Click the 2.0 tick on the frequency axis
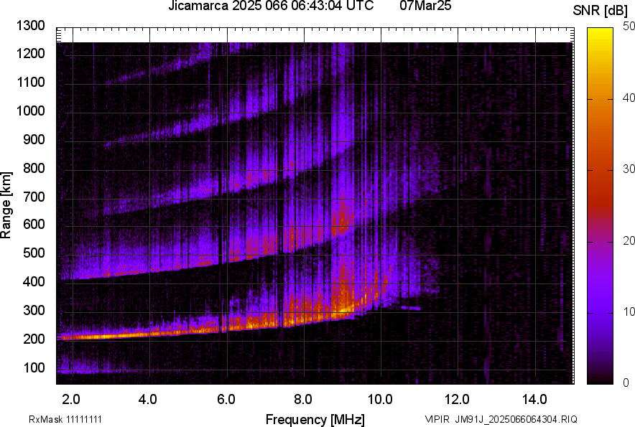Screen dimensions: 635x427 coord(72,398)
